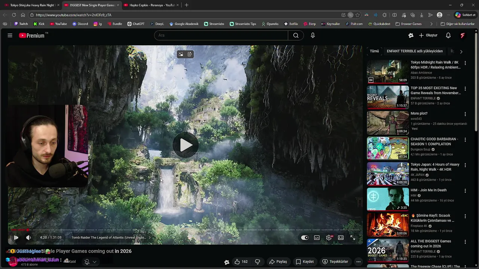Viewport: 479px width, 269px height.
Task: Click the Paylaş share button
Action: click(278, 262)
